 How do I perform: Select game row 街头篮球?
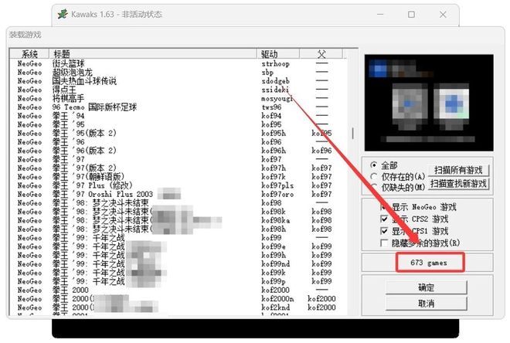point(178,63)
